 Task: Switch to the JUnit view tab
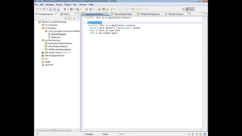(x=65, y=14)
